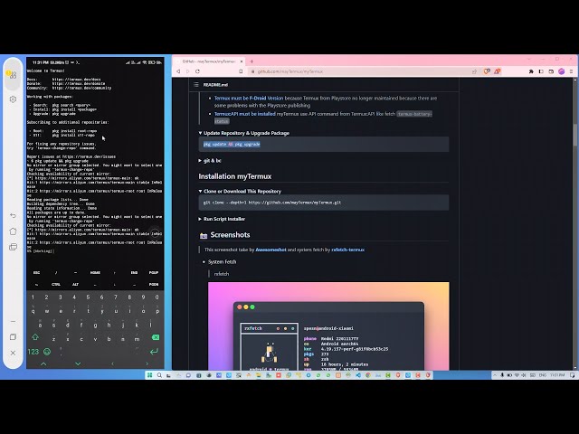Open the browser extensions puzzle icon

[531, 71]
